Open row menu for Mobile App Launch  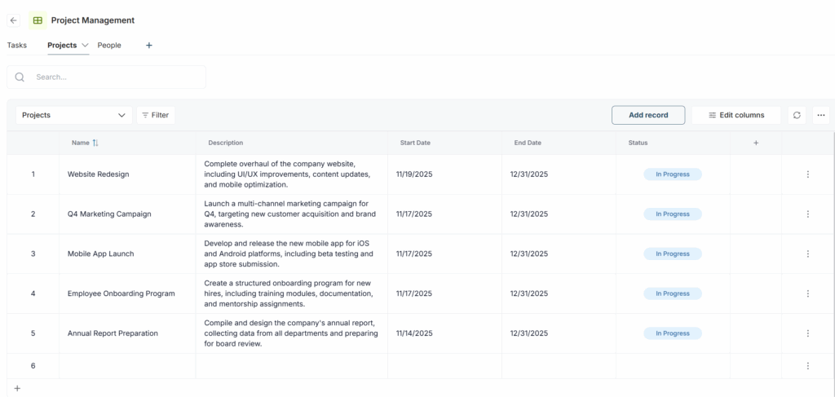[807, 254]
